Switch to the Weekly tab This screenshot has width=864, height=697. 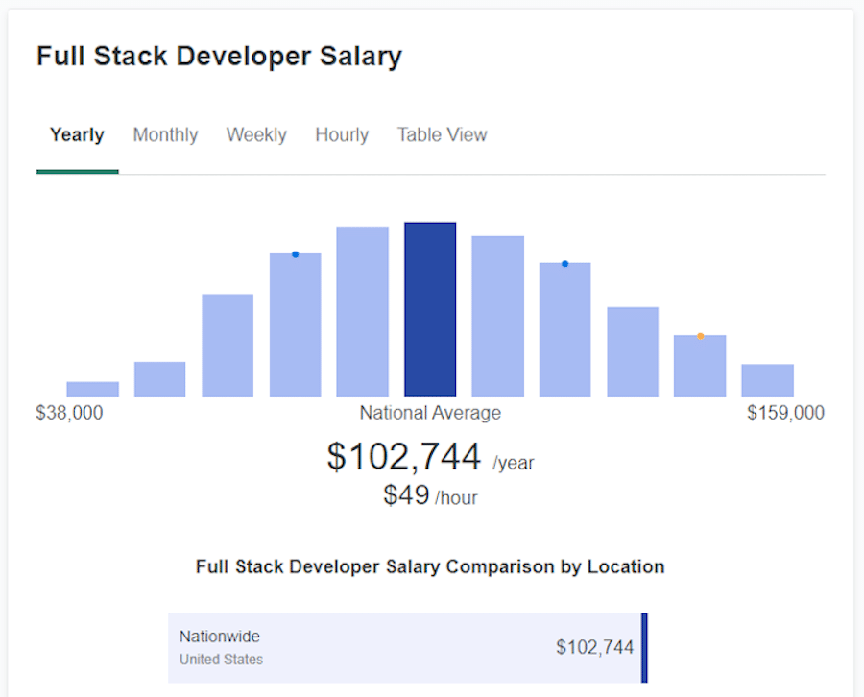click(x=256, y=134)
